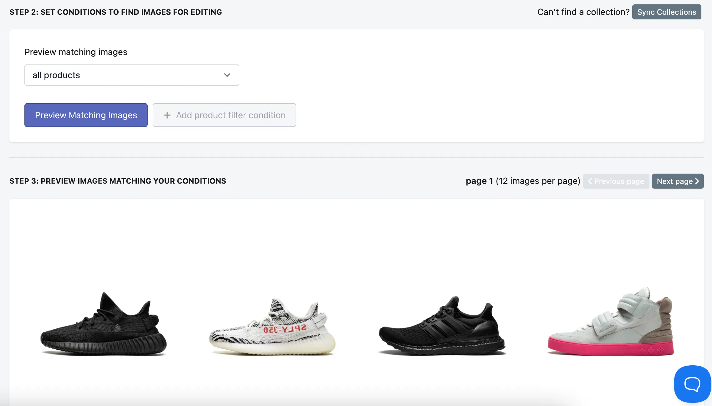
Task: Click the page 1 images-per-page label
Action: coord(523,181)
